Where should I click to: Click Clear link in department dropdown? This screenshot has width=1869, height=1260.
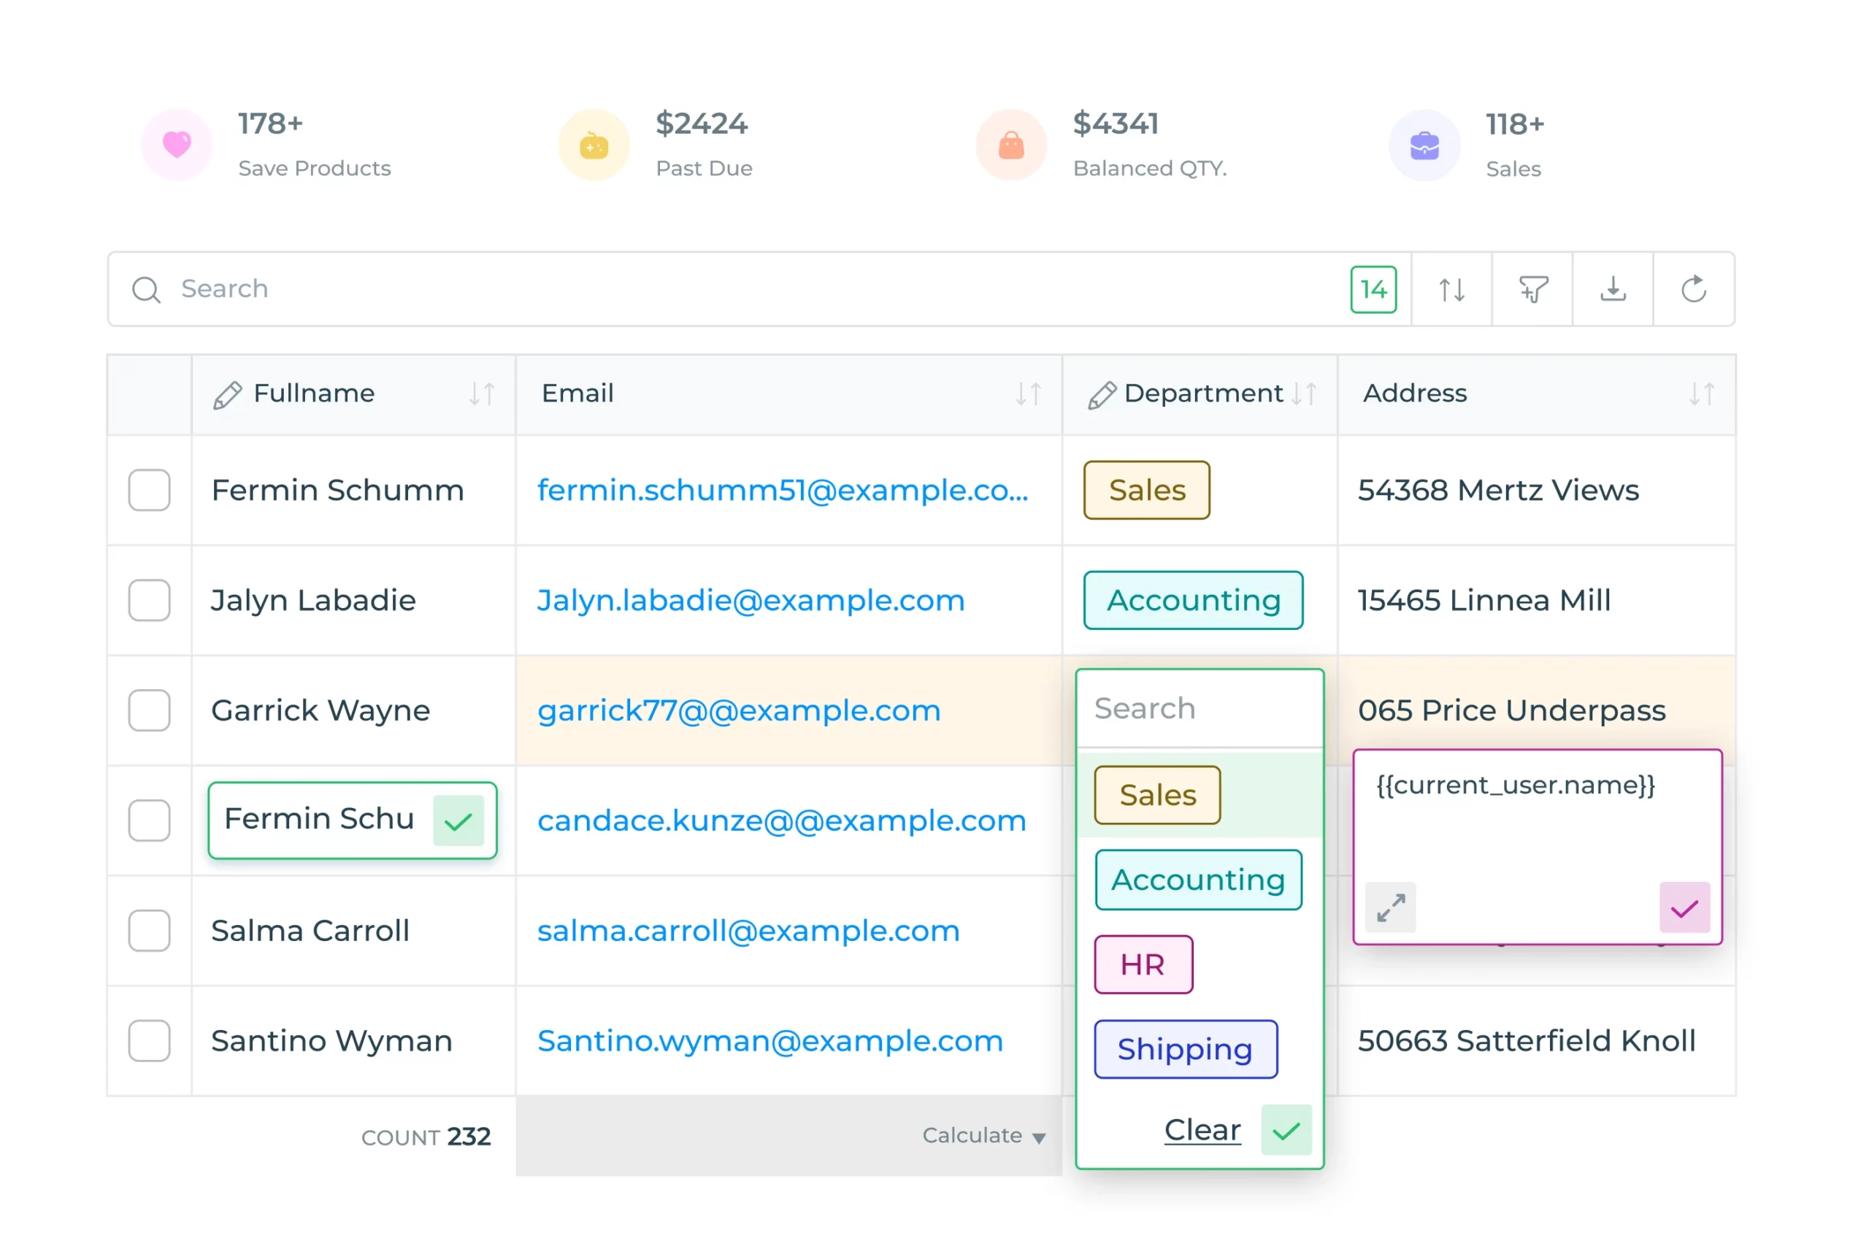(x=1202, y=1130)
